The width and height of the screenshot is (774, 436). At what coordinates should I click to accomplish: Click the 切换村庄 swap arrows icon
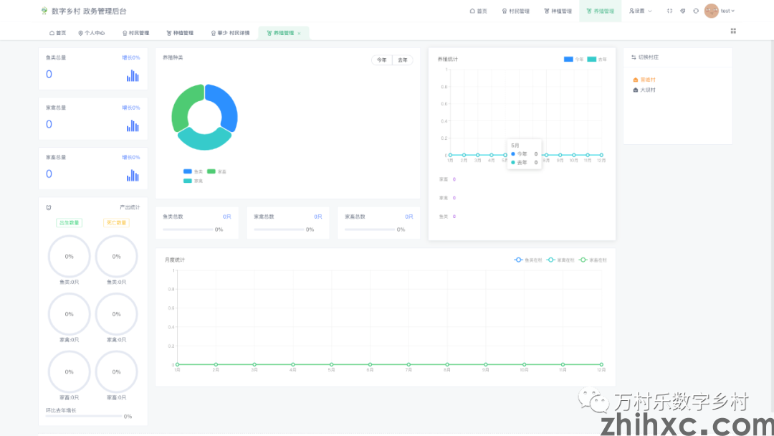[634, 57]
